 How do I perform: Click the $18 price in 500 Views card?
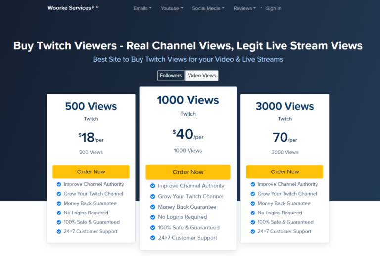tap(91, 138)
